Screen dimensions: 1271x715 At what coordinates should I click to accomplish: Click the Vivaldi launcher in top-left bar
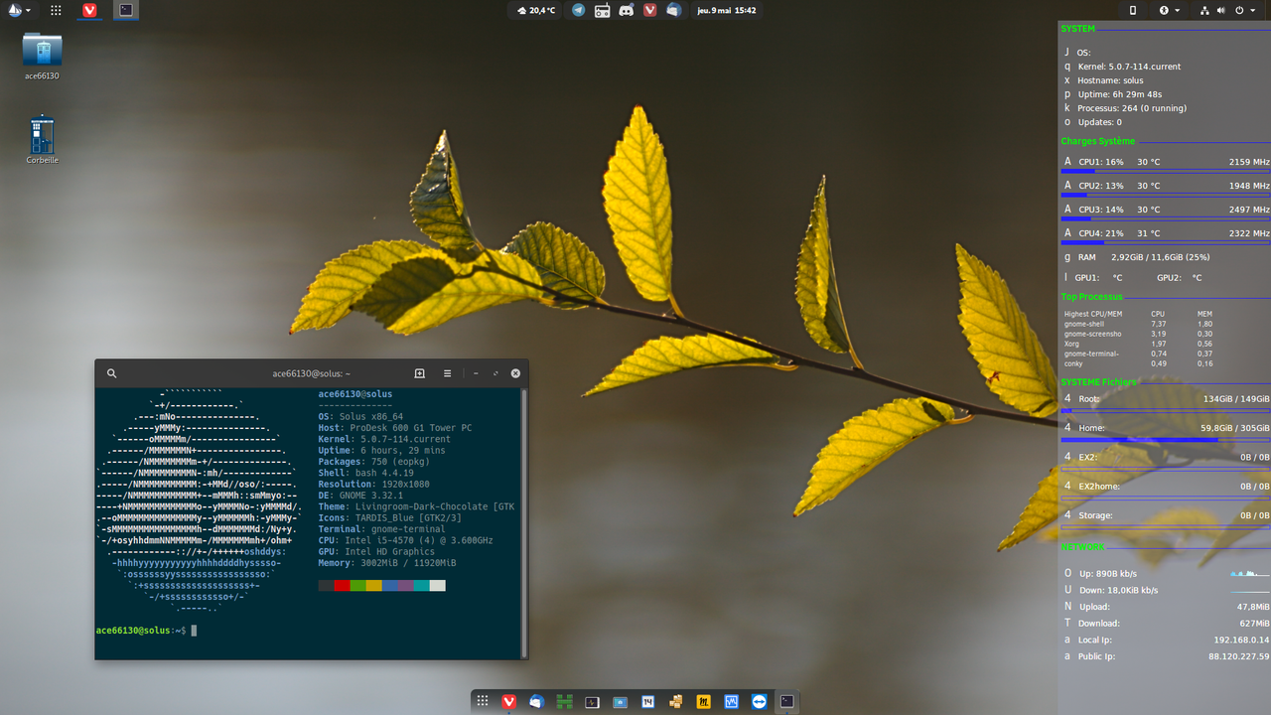90,10
